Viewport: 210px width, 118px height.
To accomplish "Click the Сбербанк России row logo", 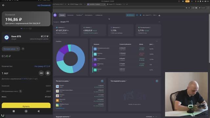I will [x=57, y=105].
